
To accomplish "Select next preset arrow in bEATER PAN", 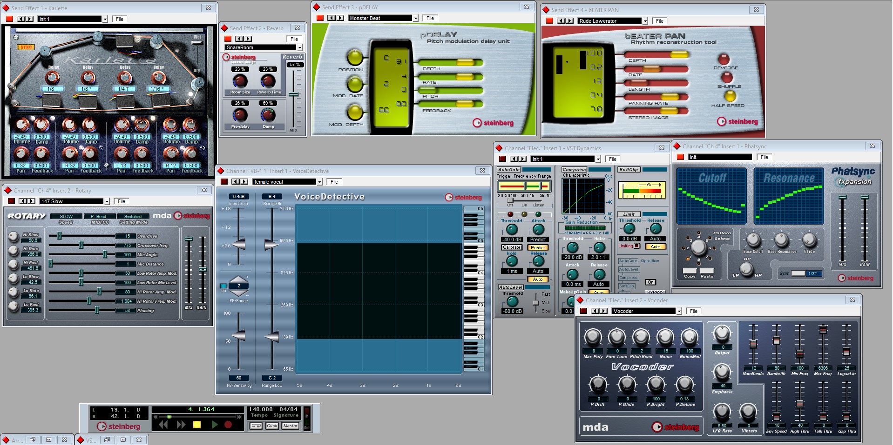I will (x=569, y=21).
